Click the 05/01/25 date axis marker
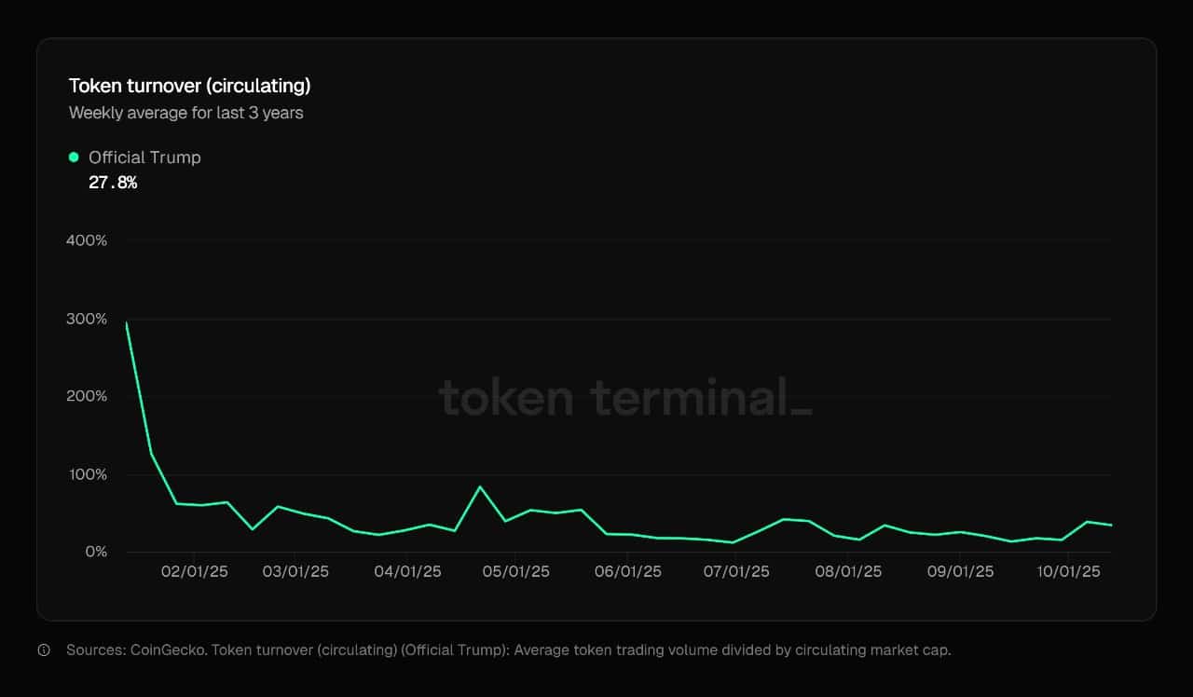This screenshot has height=697, width=1193. tap(515, 571)
